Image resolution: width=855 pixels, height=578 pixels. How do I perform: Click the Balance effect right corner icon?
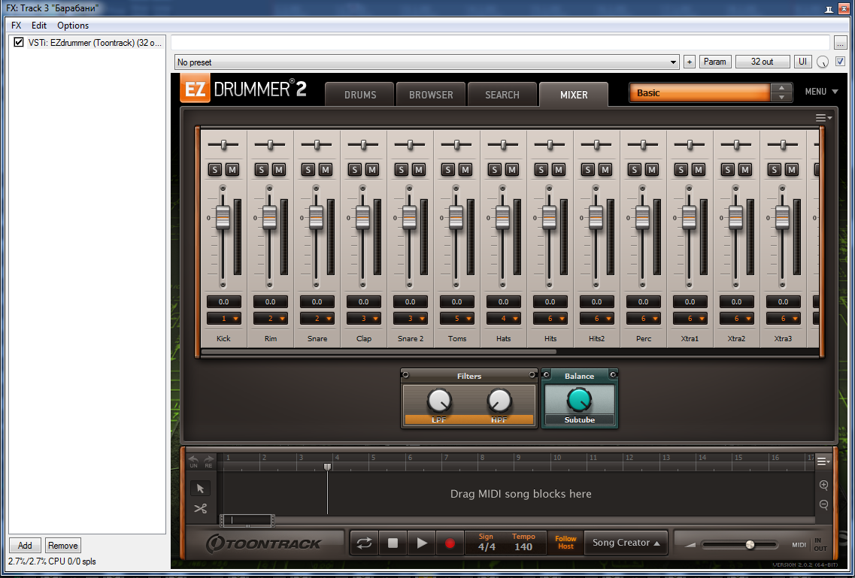click(613, 375)
